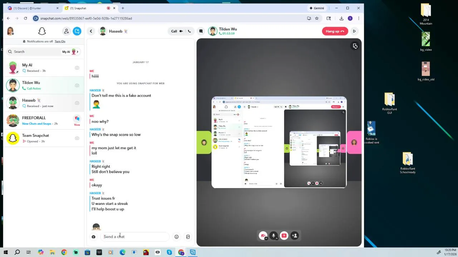The height and width of the screenshot is (257, 458).
Task: Go back using the chat back arrow
Action: tap(91, 31)
